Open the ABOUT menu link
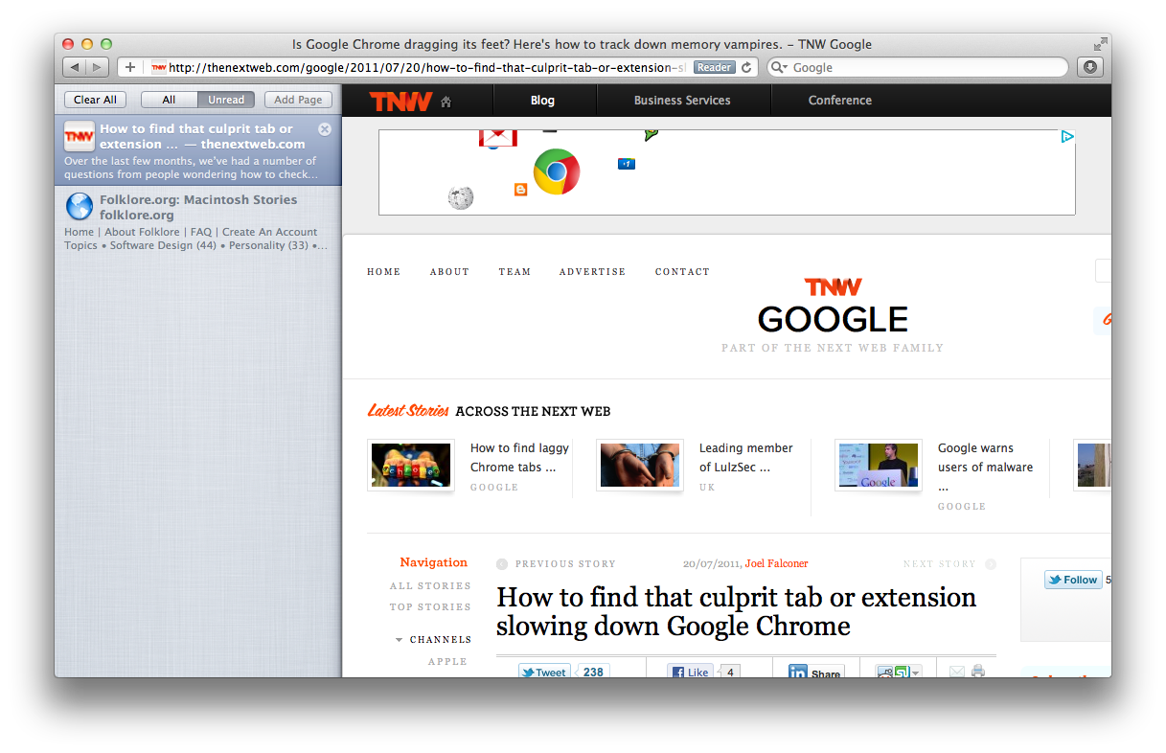The width and height of the screenshot is (1166, 753). pyautogui.click(x=449, y=272)
